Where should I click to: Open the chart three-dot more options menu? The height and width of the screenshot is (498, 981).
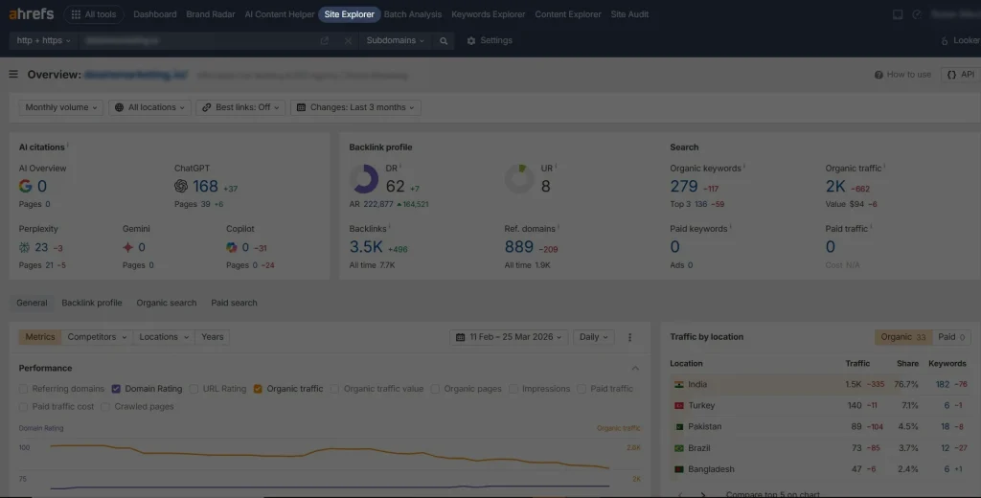click(630, 337)
